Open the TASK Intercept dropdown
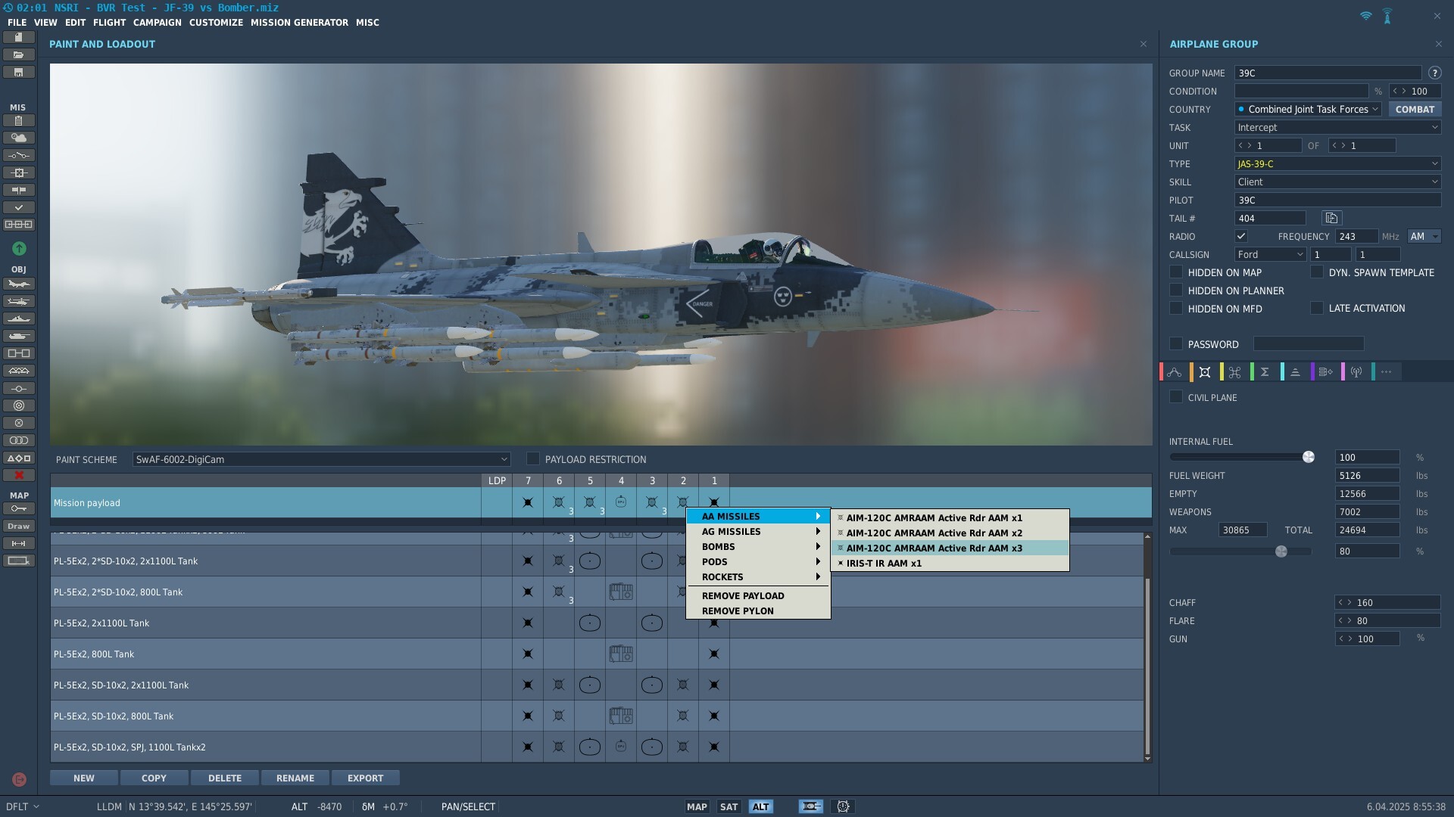The height and width of the screenshot is (817, 1454). (x=1337, y=127)
